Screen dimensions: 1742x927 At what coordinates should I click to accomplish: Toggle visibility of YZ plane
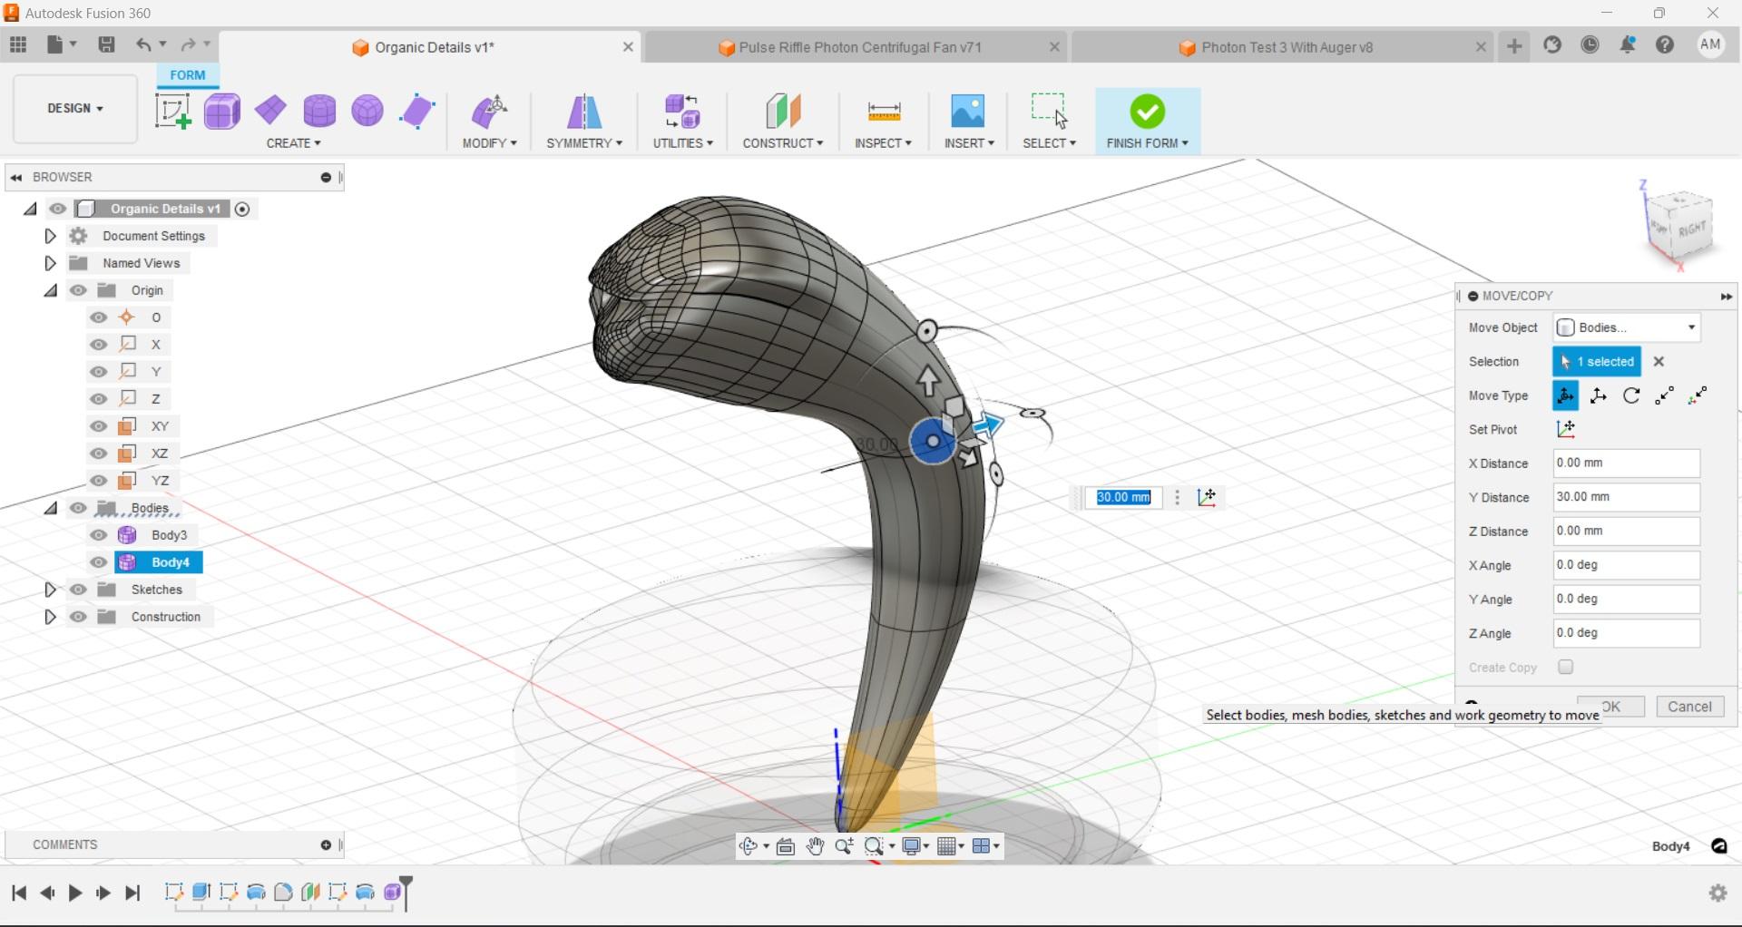(99, 481)
